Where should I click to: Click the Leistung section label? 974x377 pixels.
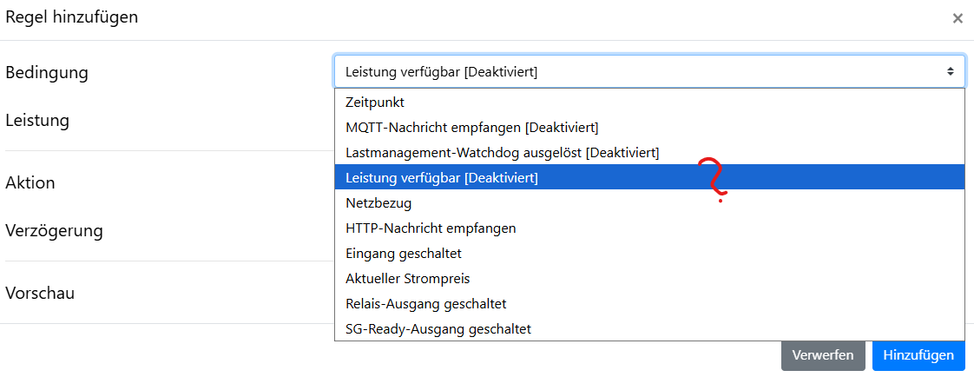[37, 120]
